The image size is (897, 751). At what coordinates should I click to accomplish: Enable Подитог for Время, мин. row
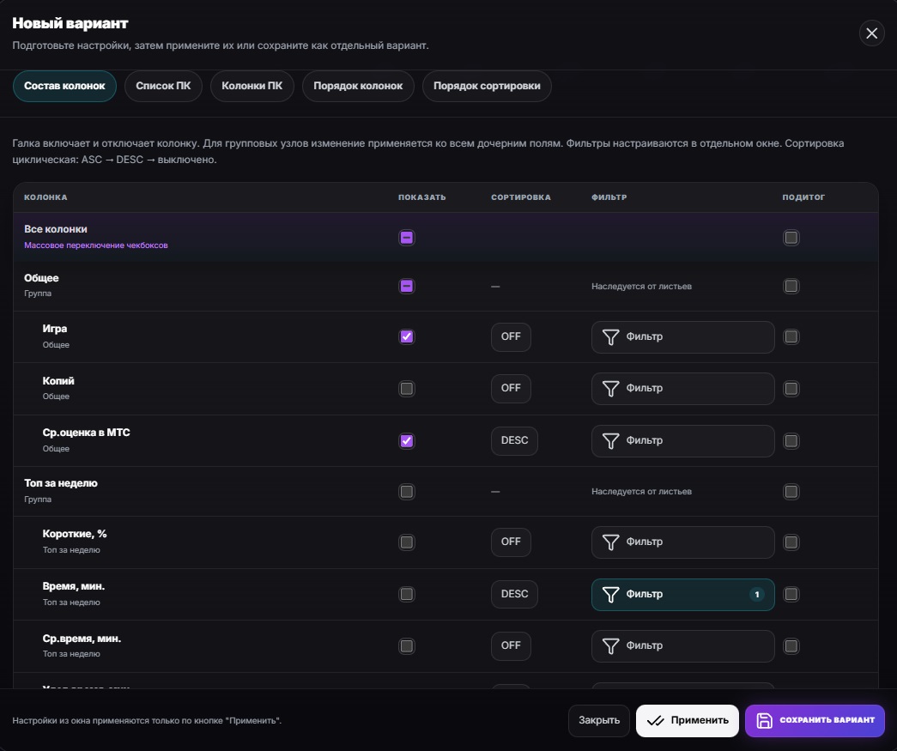coord(791,594)
